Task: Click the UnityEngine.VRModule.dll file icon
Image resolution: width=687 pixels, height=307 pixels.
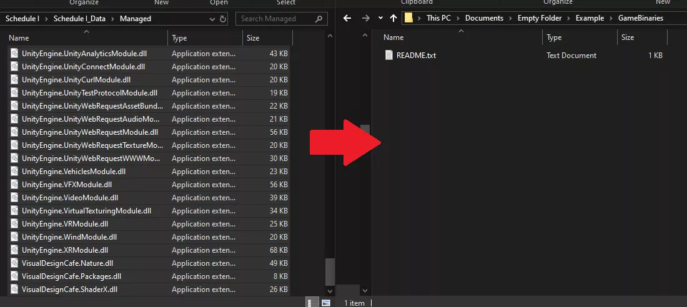Action: 14,224
